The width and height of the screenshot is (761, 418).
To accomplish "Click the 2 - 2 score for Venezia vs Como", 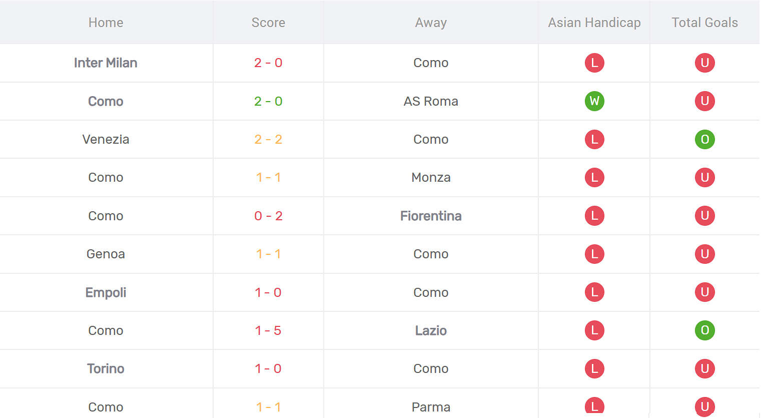I will (x=268, y=139).
